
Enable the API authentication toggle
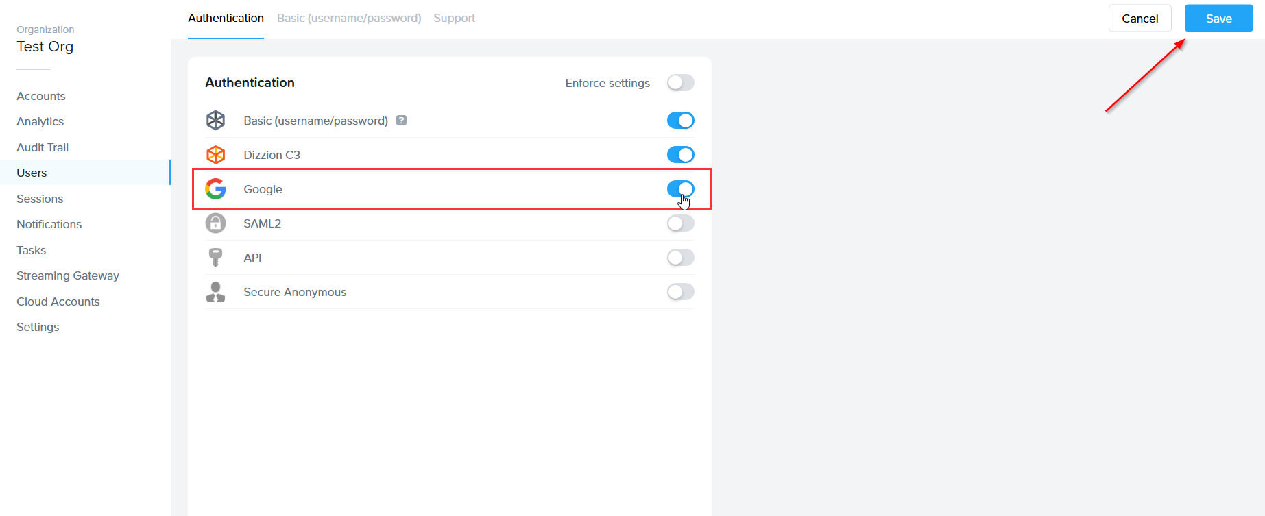point(680,257)
